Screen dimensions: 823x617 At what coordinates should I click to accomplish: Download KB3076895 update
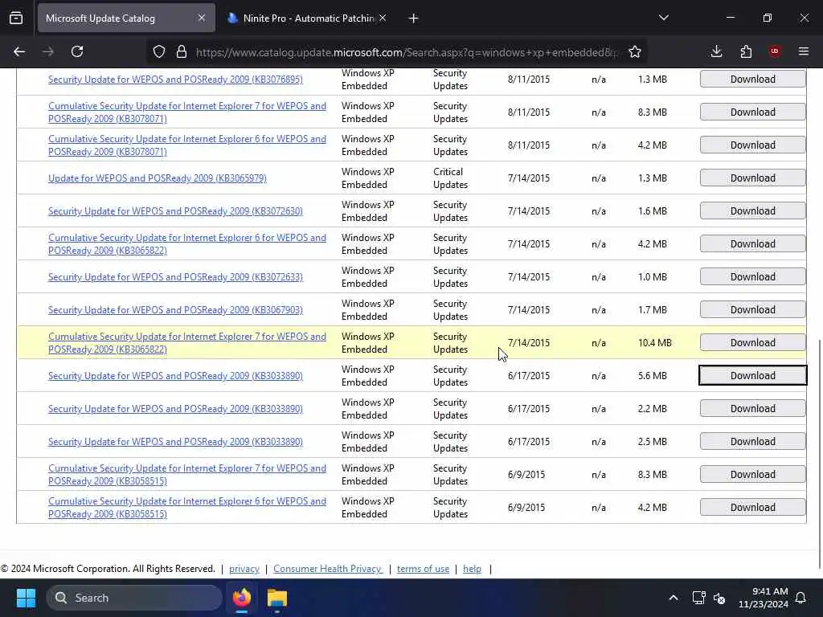[752, 80]
